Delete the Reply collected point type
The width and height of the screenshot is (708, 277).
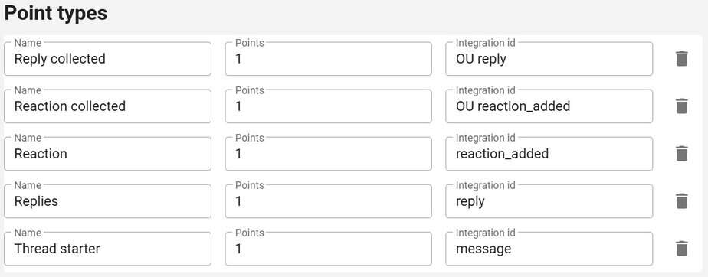(x=681, y=59)
